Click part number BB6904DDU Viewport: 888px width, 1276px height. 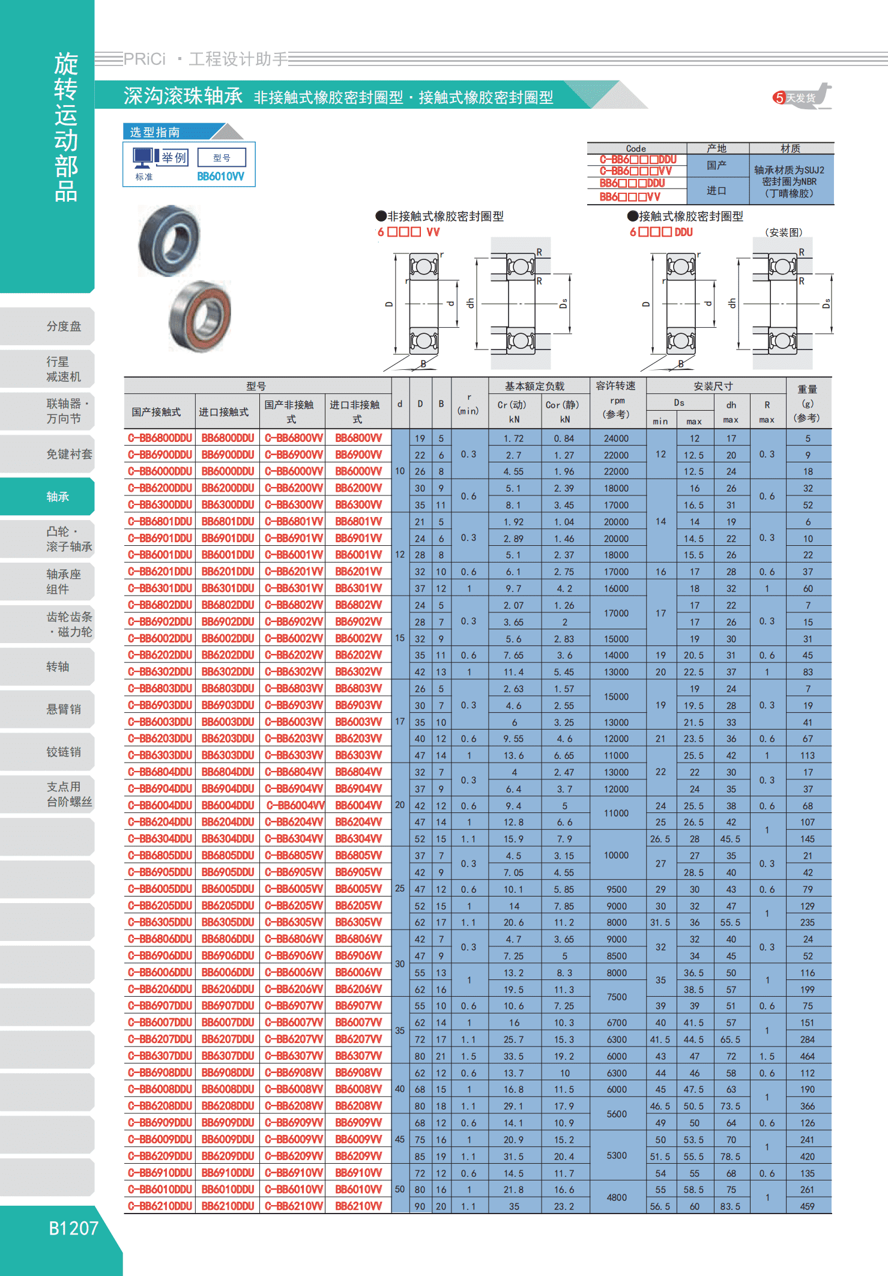click(228, 789)
